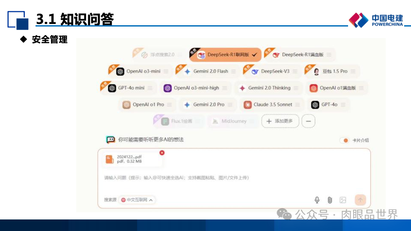Click the OpenAI o3-mini-high purple icon
The width and height of the screenshot is (411, 231).
[167, 88]
